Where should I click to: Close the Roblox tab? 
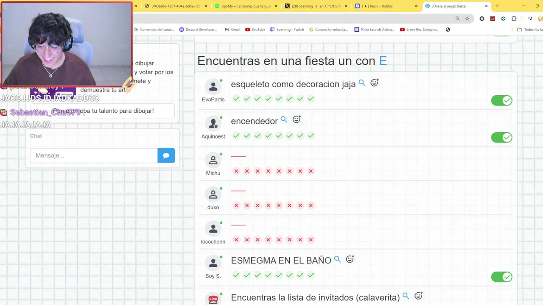416,6
